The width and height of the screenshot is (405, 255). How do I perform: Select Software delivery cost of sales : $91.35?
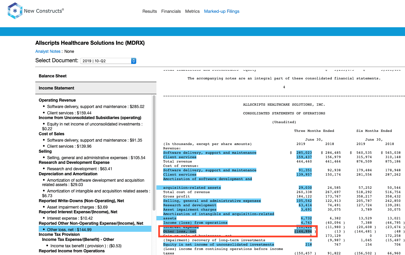point(95,140)
